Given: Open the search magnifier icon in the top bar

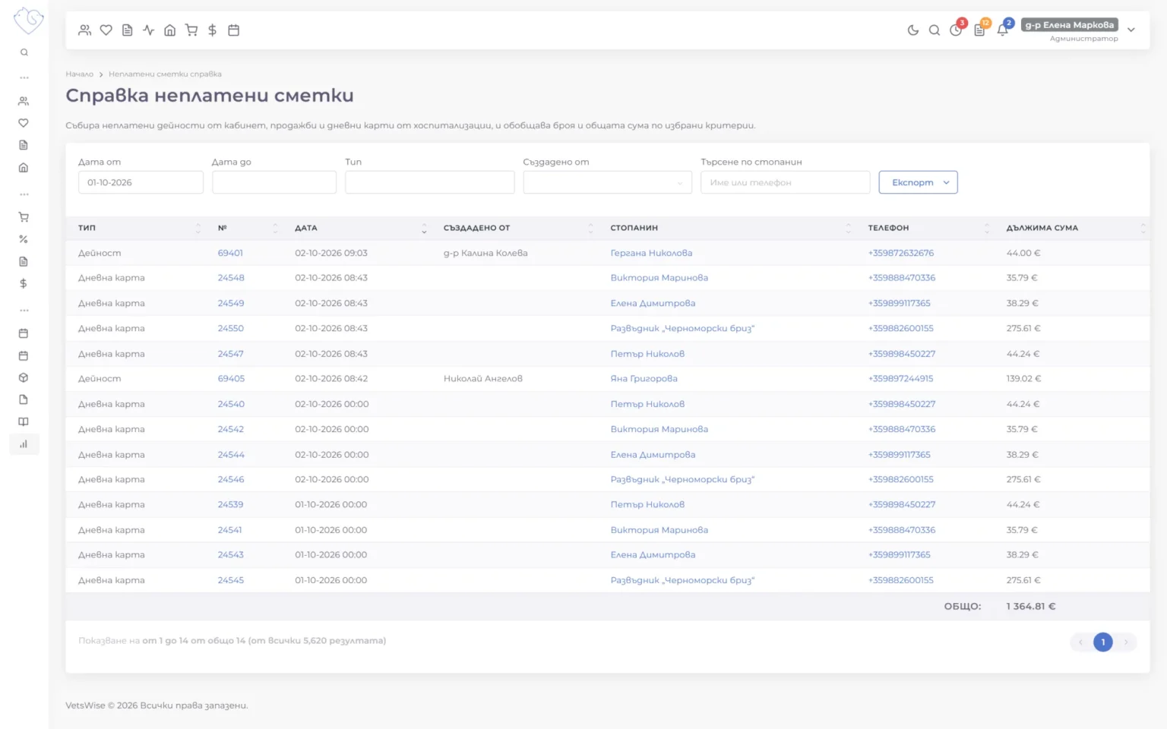Looking at the screenshot, I should [935, 30].
